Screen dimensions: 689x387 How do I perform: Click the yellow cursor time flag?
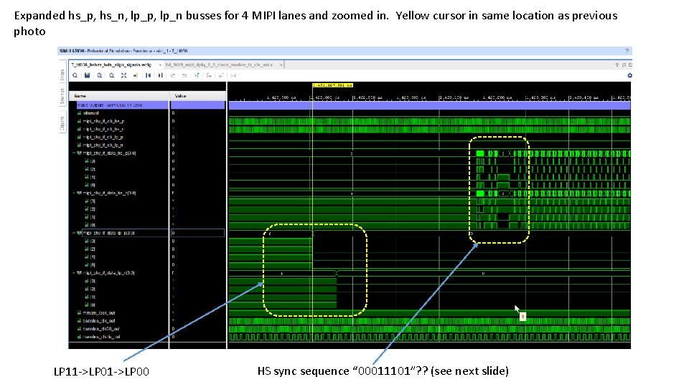332,85
